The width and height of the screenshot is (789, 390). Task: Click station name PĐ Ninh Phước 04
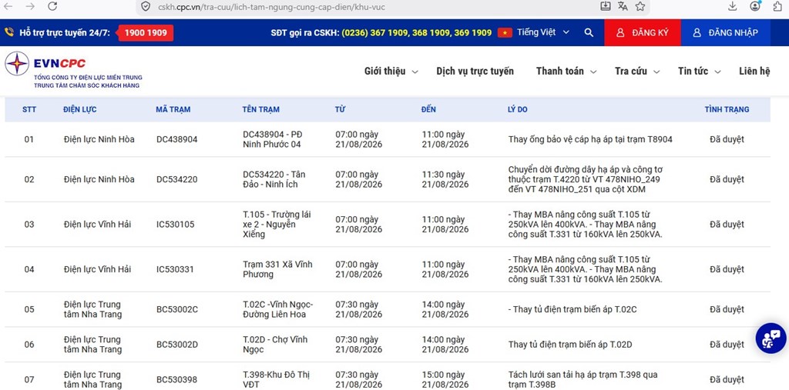click(272, 140)
